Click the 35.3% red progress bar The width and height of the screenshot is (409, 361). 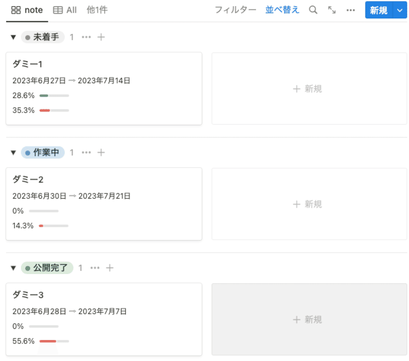pyautogui.click(x=54, y=110)
